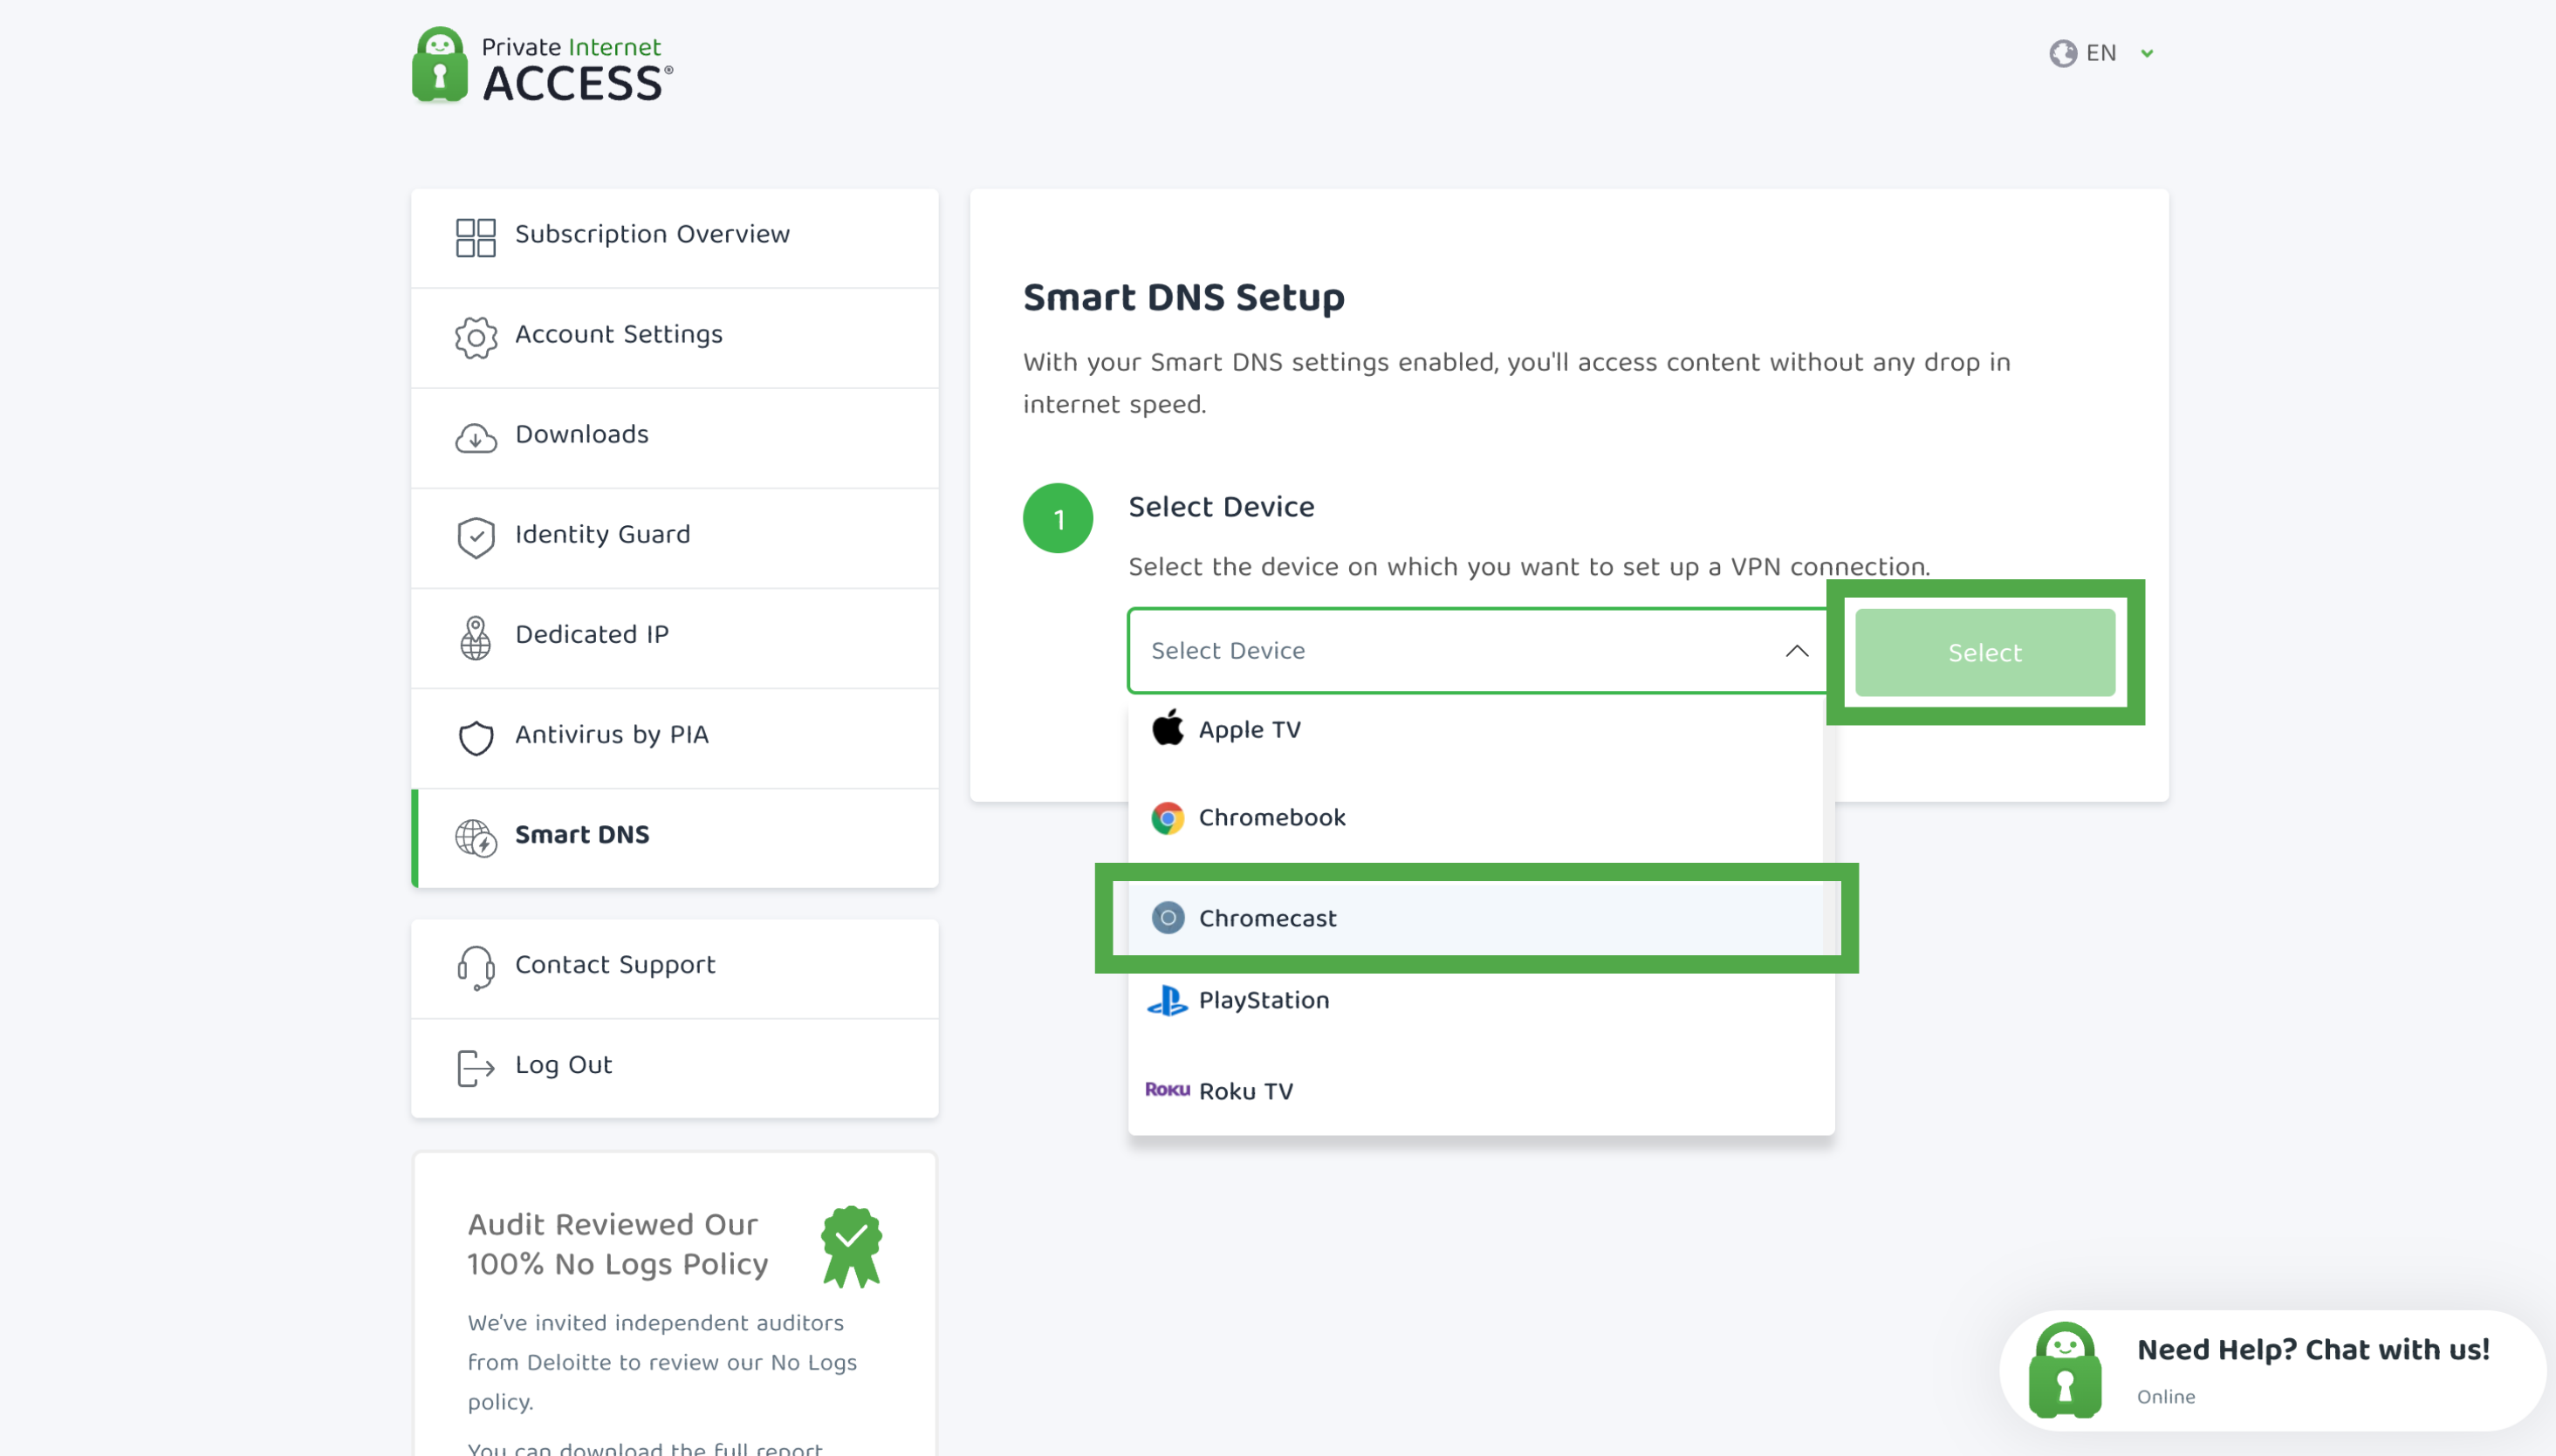
Task: Click the Audit Reviewed No Logs heading
Action: (617, 1244)
